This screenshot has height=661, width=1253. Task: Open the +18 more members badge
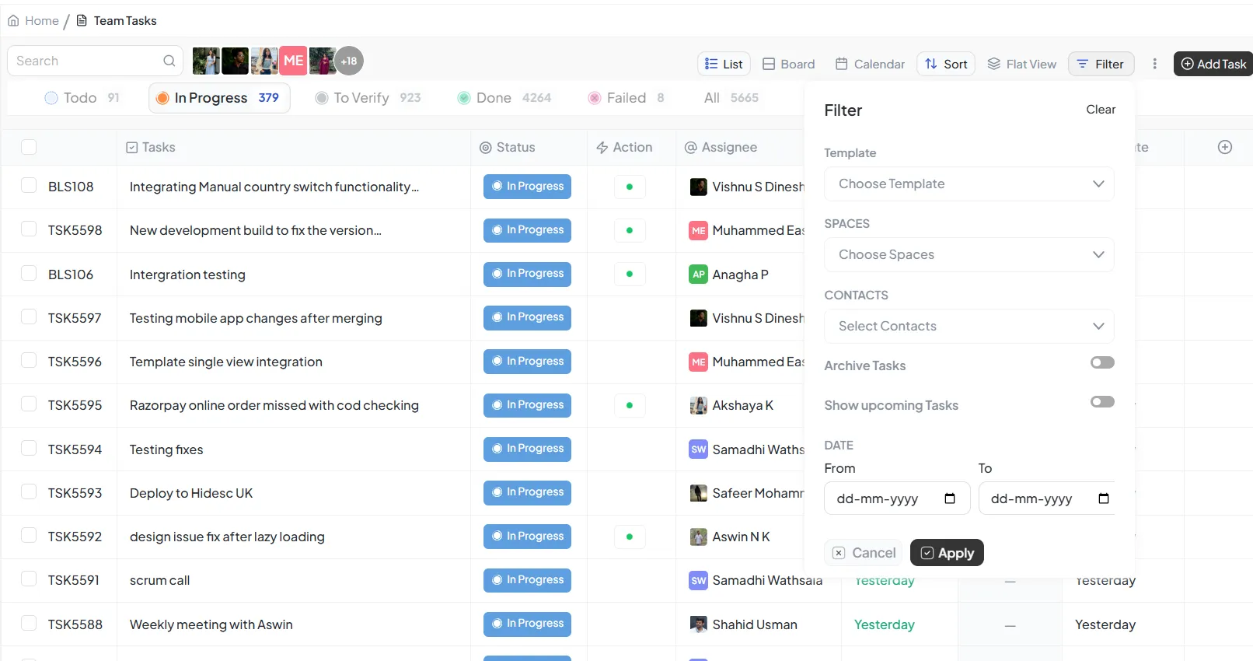click(349, 61)
